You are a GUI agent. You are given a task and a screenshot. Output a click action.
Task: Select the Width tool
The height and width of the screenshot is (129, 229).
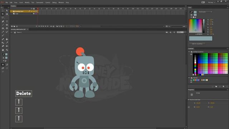(7, 46)
